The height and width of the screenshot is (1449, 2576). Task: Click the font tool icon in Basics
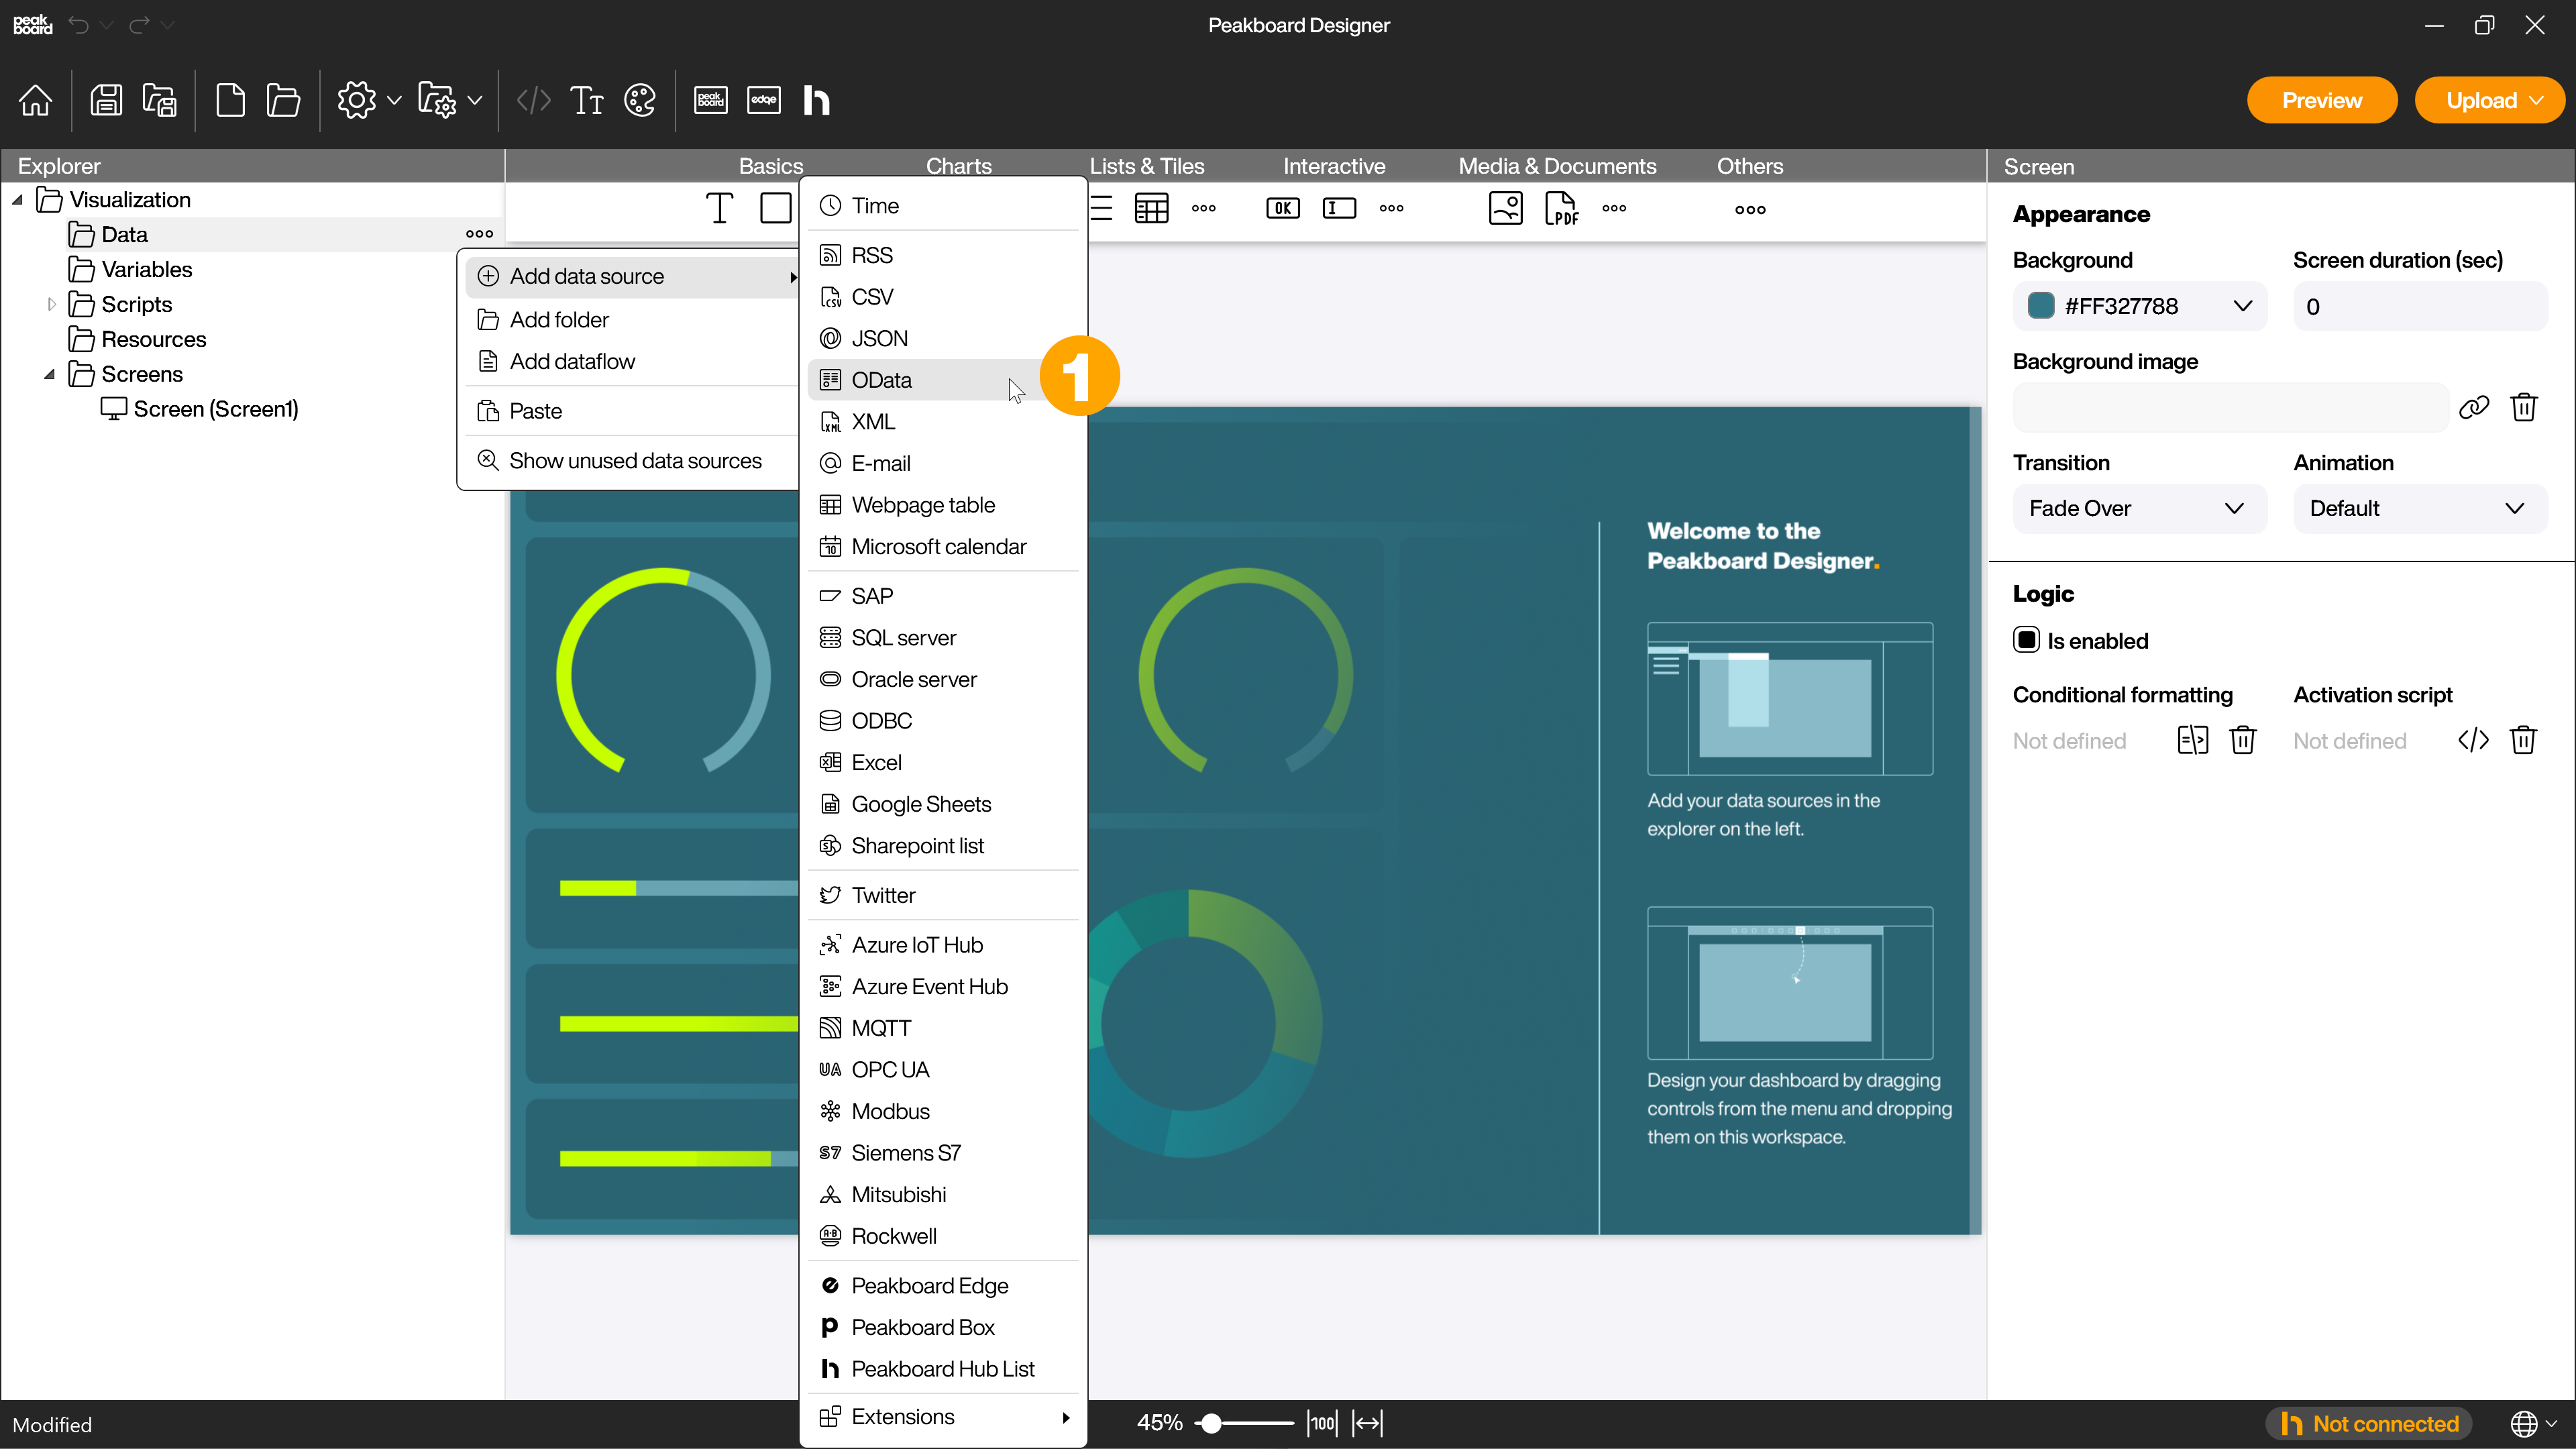tap(720, 209)
